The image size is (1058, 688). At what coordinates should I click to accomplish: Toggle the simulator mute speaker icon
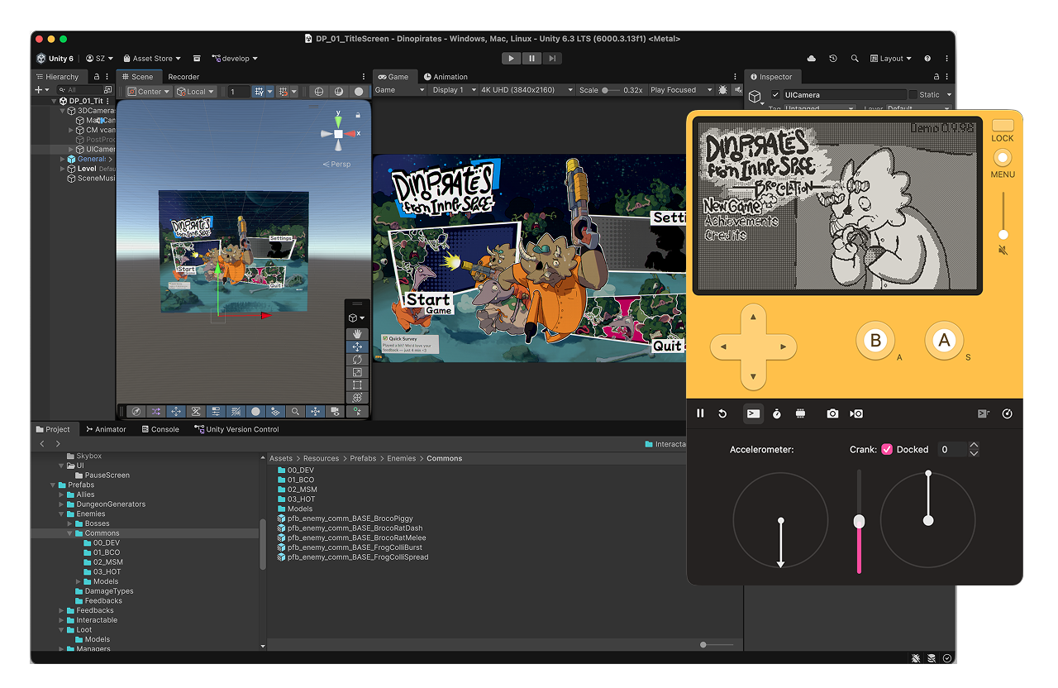click(x=1003, y=250)
